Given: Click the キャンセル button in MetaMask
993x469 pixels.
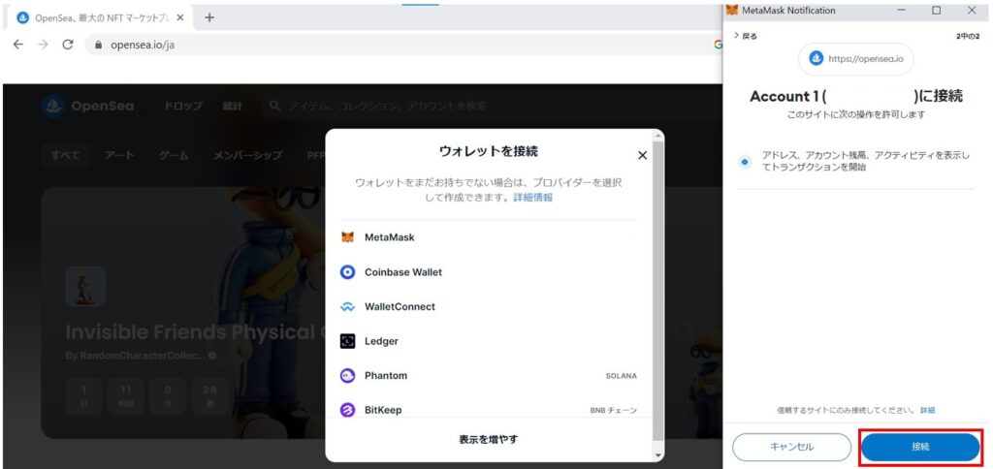Looking at the screenshot, I should (791, 447).
